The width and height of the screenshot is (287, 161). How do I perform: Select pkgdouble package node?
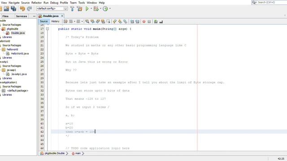coord(12,29)
